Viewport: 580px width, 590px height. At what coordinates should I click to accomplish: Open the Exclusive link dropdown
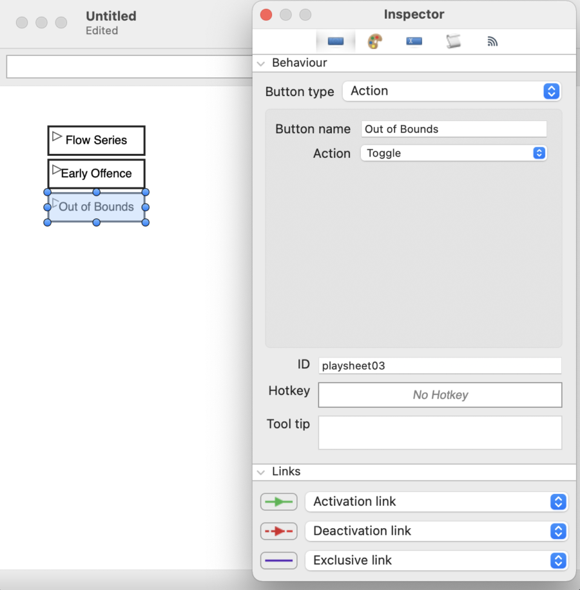click(436, 560)
